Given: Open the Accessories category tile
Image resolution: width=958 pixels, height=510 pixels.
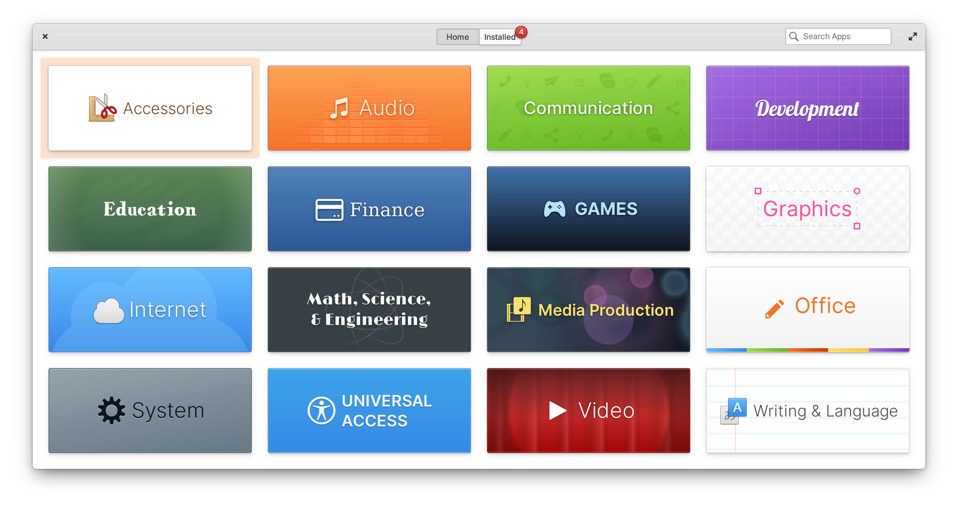Looking at the screenshot, I should [150, 108].
